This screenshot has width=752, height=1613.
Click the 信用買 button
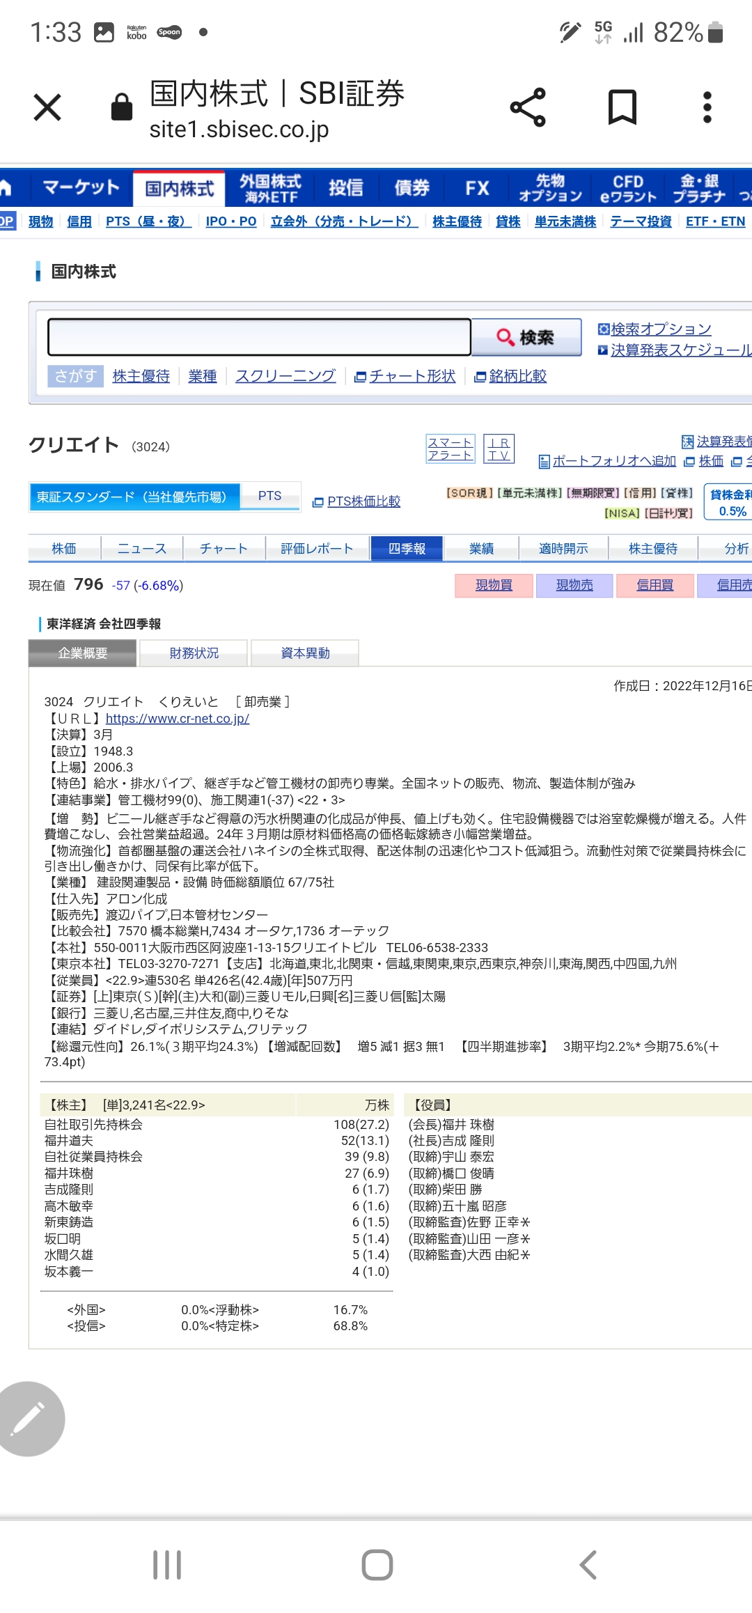pyautogui.click(x=655, y=586)
